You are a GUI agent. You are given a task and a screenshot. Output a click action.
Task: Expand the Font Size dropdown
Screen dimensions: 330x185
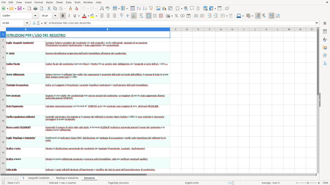(x=55, y=16)
